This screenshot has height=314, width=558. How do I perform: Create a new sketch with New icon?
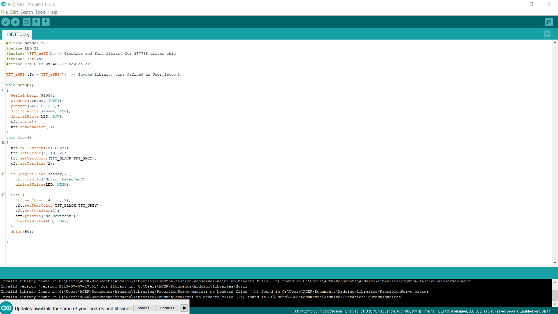click(x=26, y=22)
